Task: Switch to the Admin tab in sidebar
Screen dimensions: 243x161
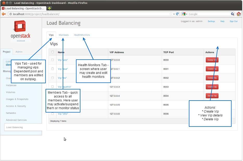Action: (19, 52)
